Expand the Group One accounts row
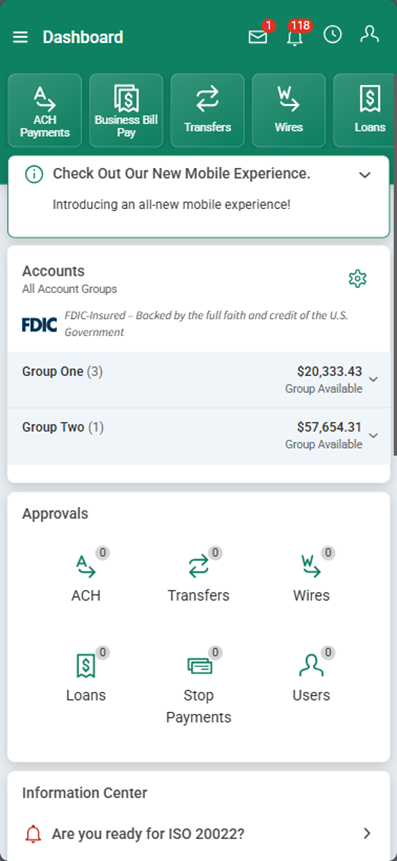This screenshot has width=397, height=861. click(x=199, y=379)
